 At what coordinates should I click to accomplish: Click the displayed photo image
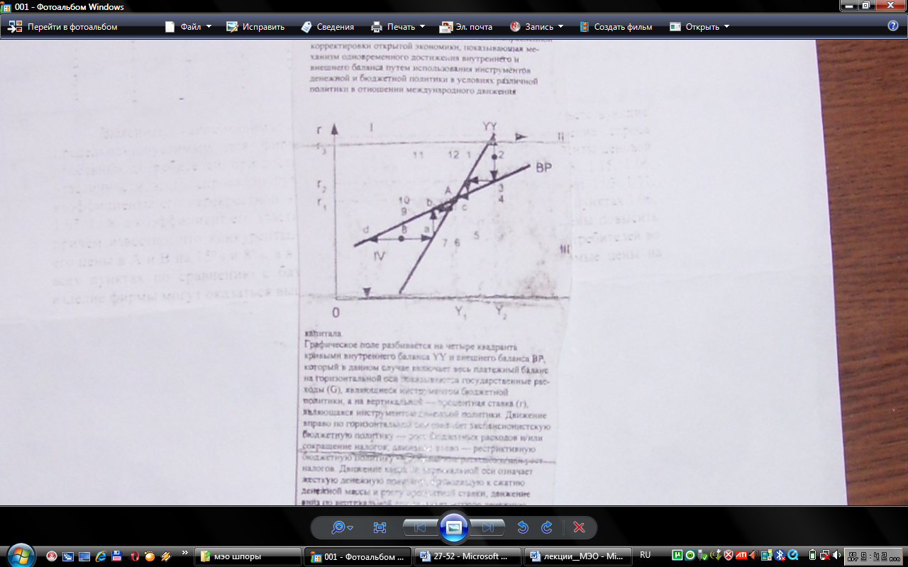[454, 272]
